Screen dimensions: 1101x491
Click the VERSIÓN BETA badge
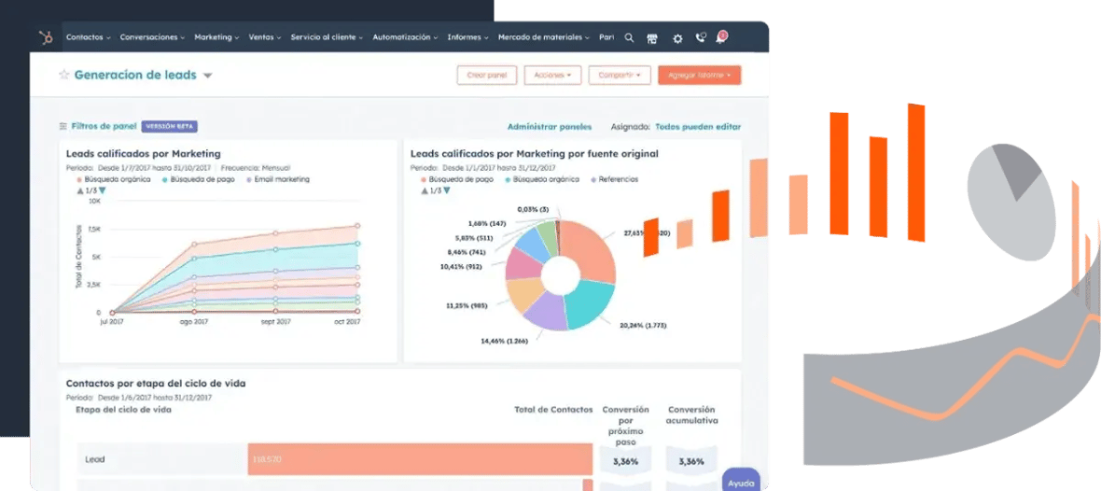(x=169, y=126)
